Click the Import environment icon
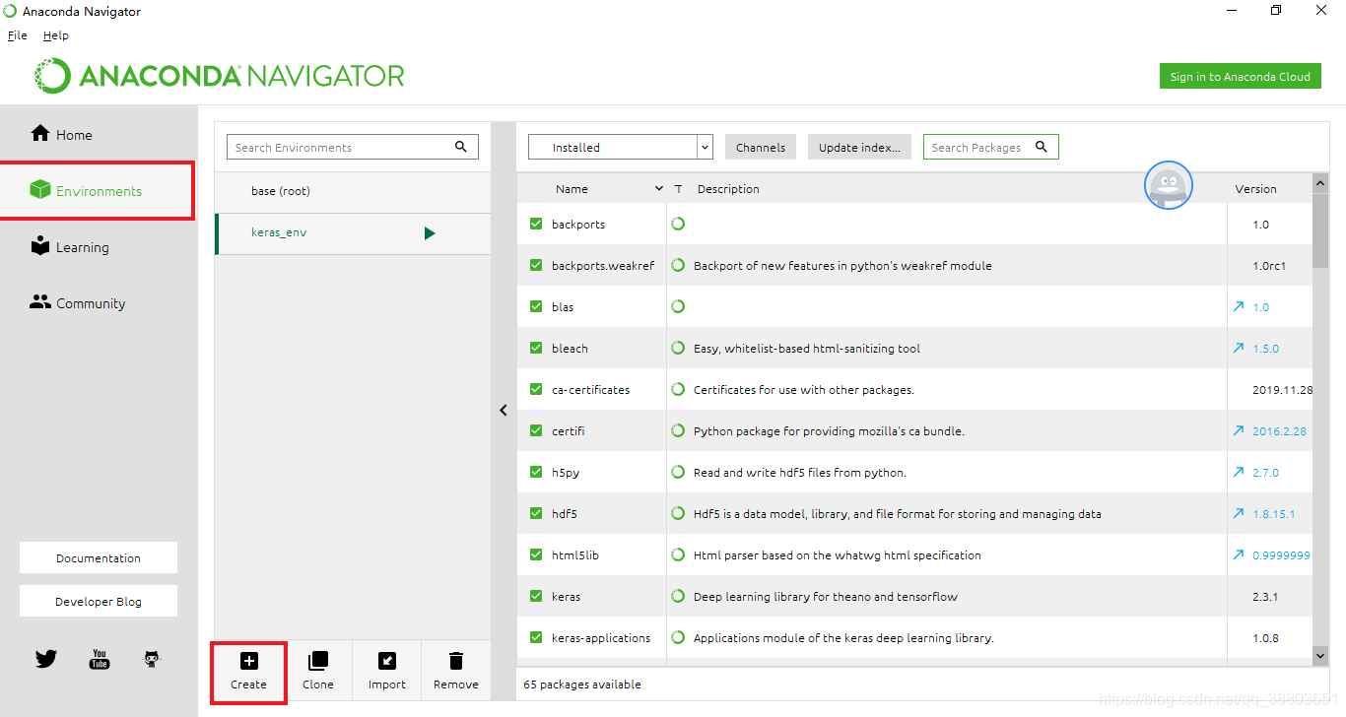The width and height of the screenshot is (1346, 717). pos(387,661)
